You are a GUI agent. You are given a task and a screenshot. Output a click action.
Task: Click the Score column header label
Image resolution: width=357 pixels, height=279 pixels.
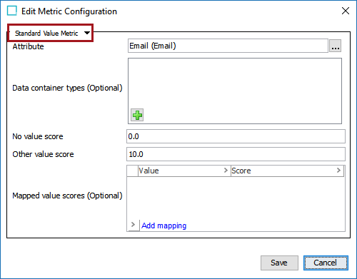241,171
